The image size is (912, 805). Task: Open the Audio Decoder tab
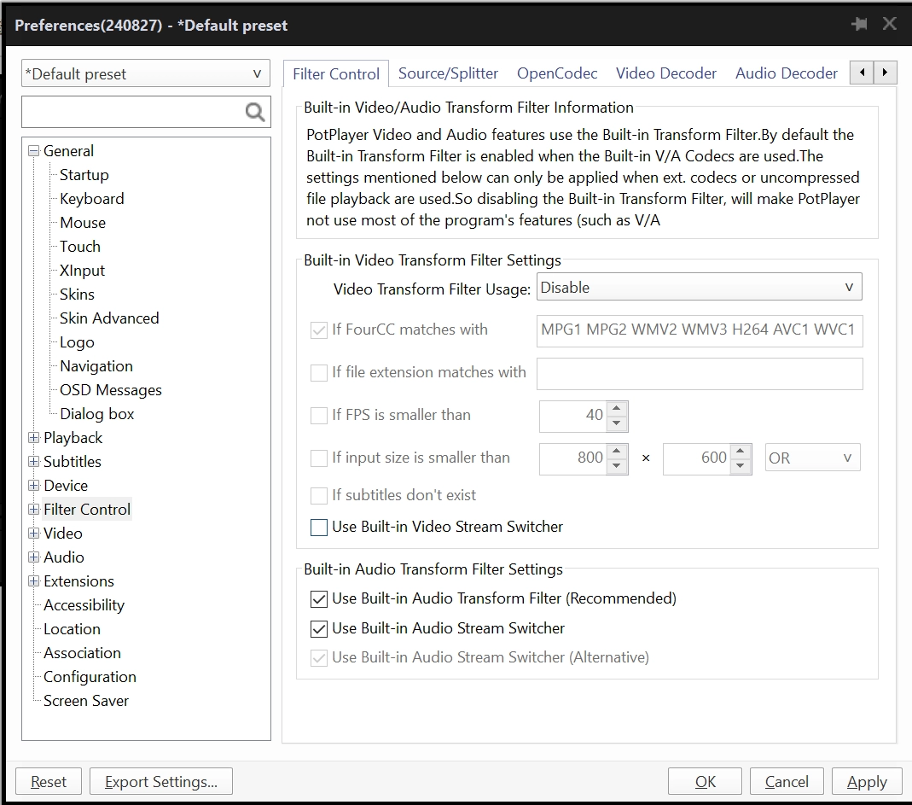(x=787, y=73)
